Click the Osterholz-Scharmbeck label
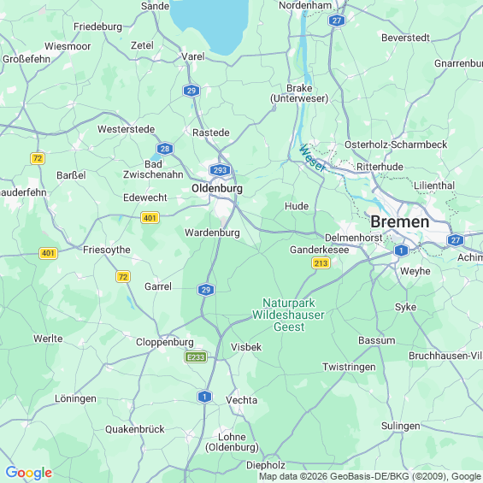483x483 pixels. point(396,144)
